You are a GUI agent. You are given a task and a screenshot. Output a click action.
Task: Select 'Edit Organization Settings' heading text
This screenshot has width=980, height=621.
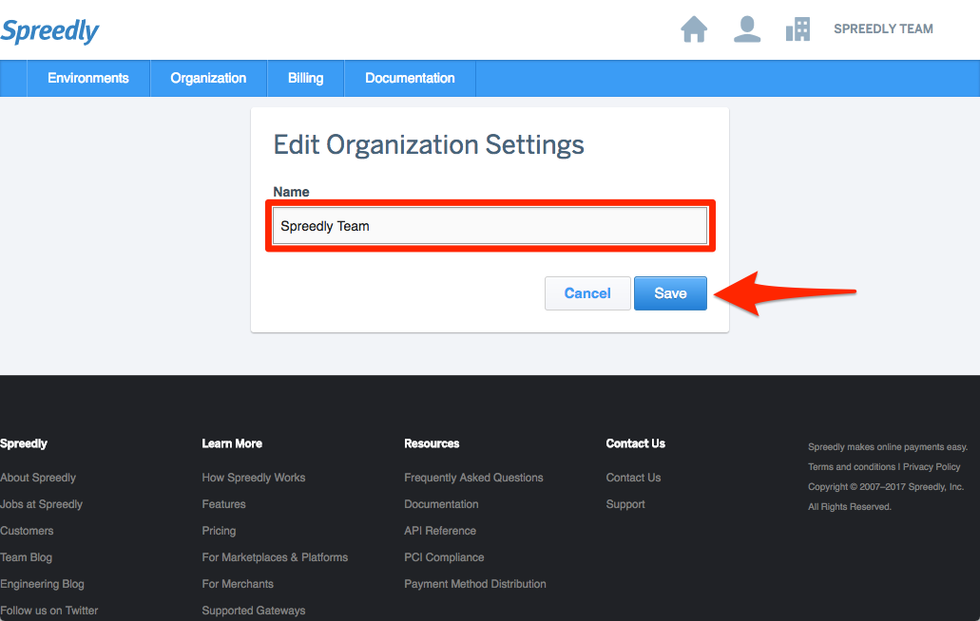click(429, 144)
